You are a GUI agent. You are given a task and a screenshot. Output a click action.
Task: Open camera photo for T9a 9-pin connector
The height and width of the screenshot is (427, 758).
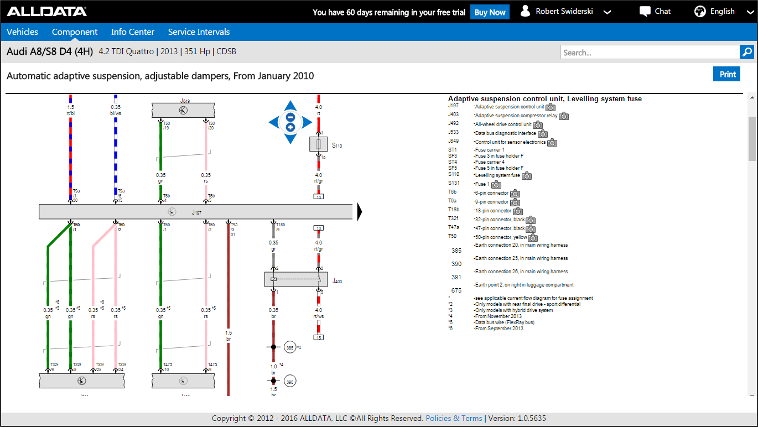(515, 202)
